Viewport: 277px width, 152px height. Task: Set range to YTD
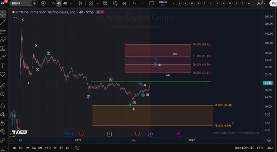click(48, 148)
